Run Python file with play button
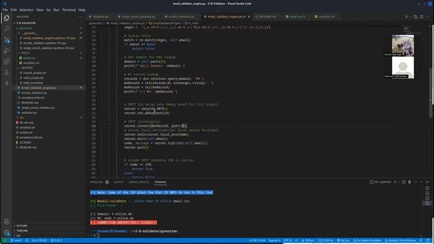The image size is (434, 244). point(406,17)
